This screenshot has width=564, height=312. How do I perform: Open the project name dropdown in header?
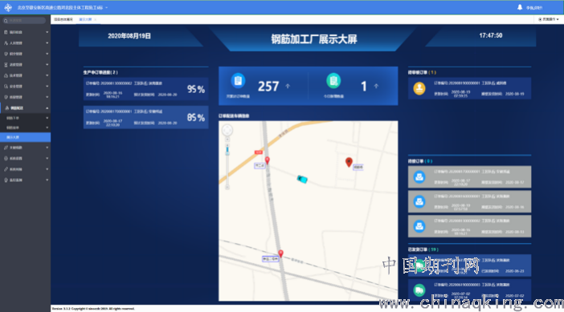(x=107, y=7)
